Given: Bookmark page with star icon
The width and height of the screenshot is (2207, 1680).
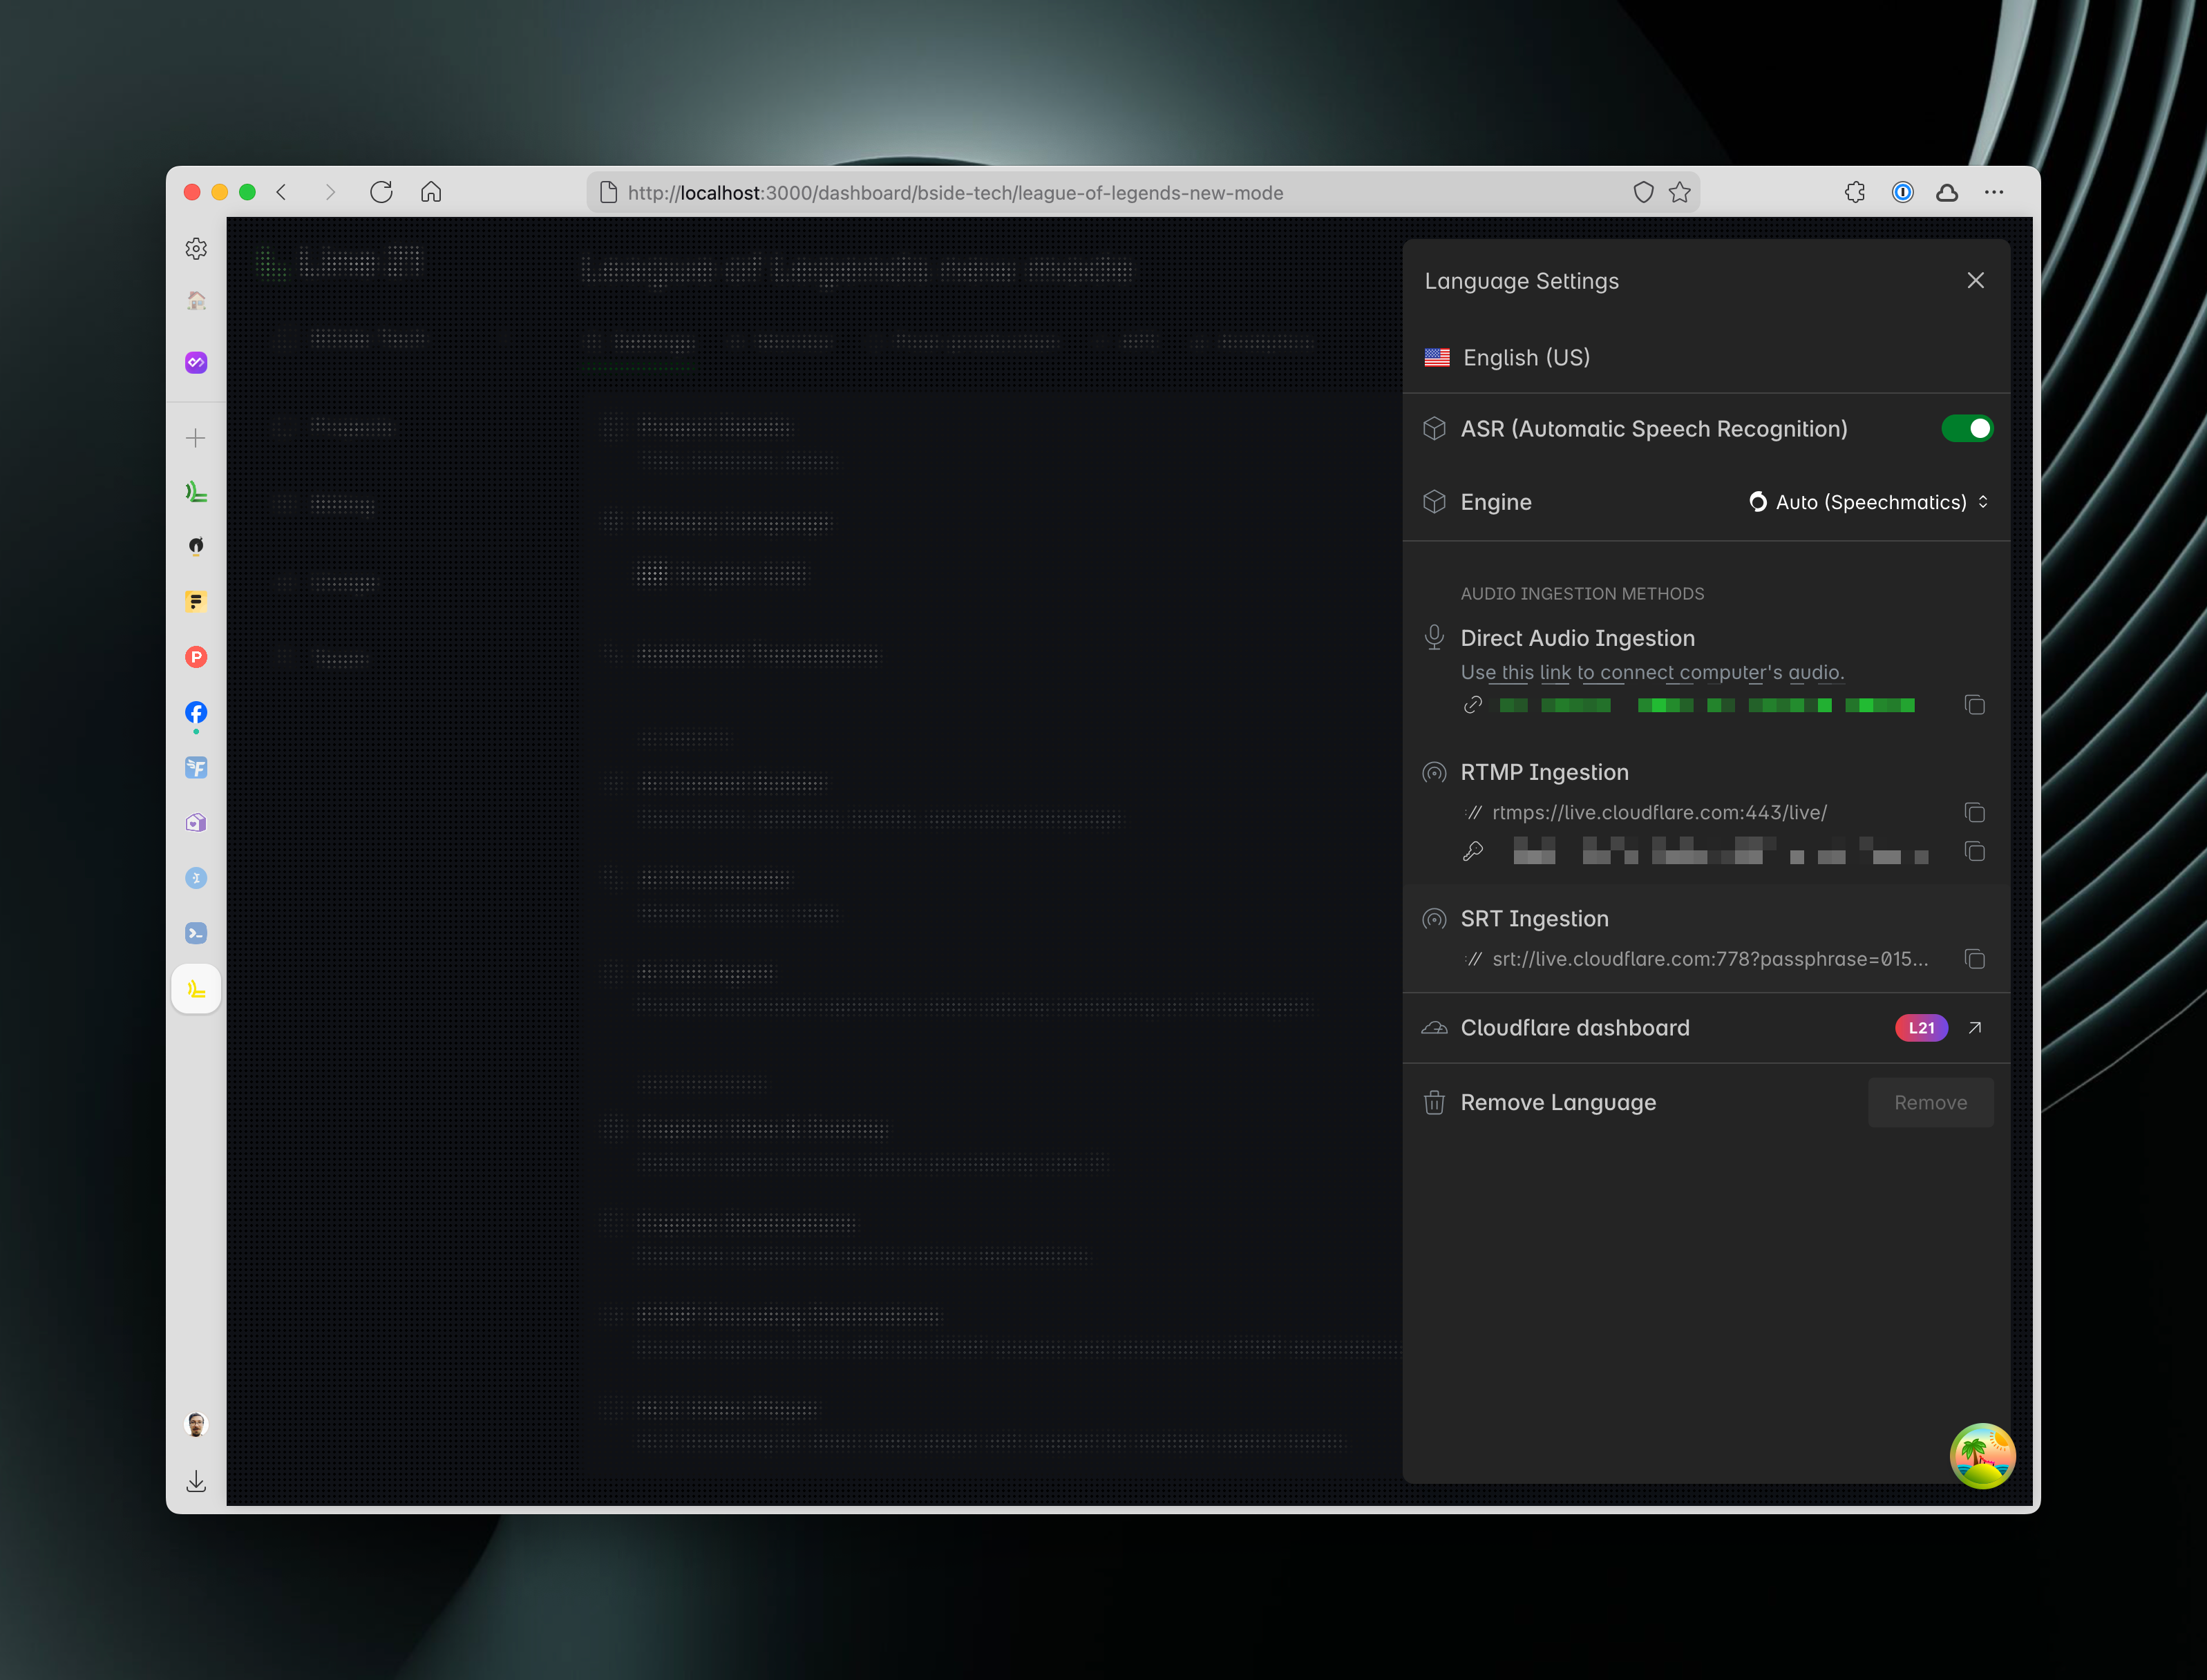Looking at the screenshot, I should click(1680, 192).
